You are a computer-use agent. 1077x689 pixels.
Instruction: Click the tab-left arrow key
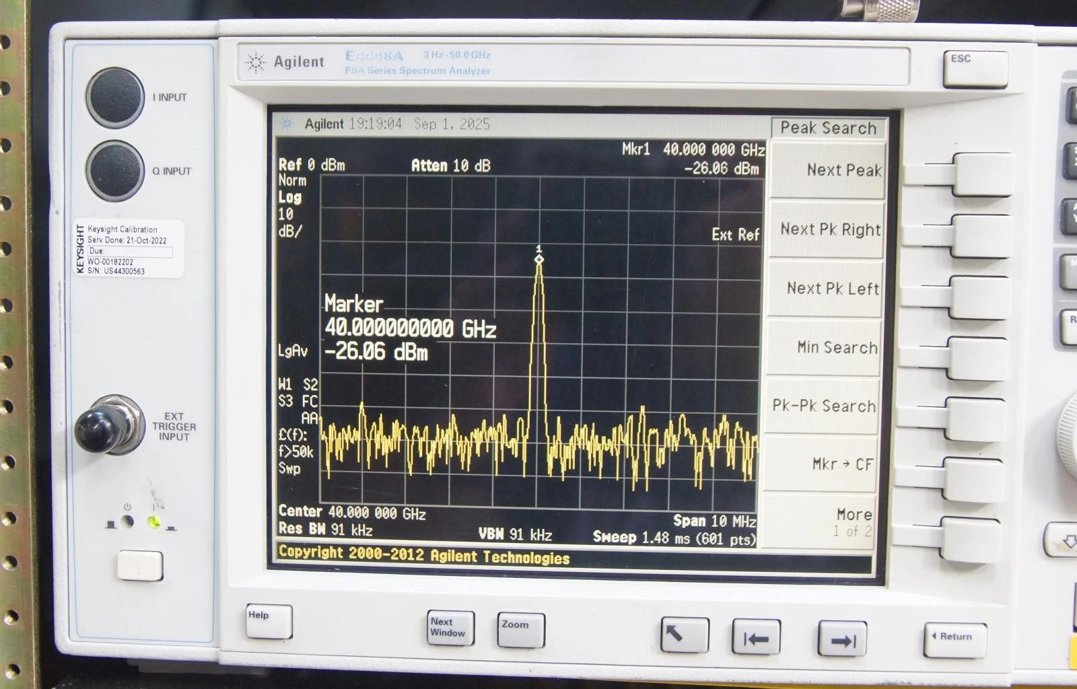tap(757, 637)
